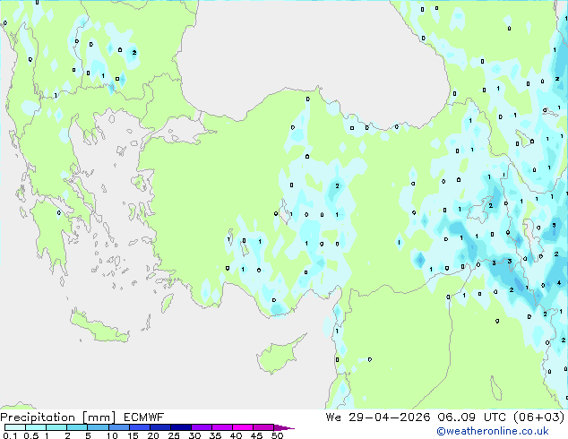Click the '(06+03)' forecast step text

(x=539, y=417)
